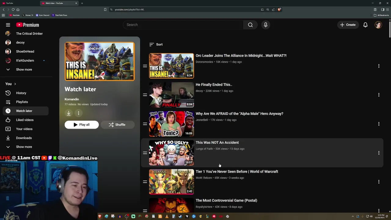The height and width of the screenshot is (220, 391).
Task: Open the YouTube guide hamburger menu
Action: [8, 25]
